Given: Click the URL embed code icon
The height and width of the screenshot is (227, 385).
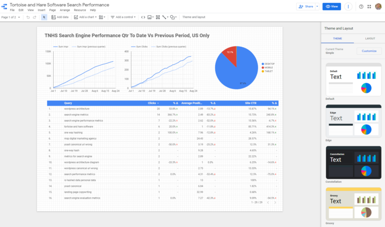Looking at the screenshot, I should (143, 17).
